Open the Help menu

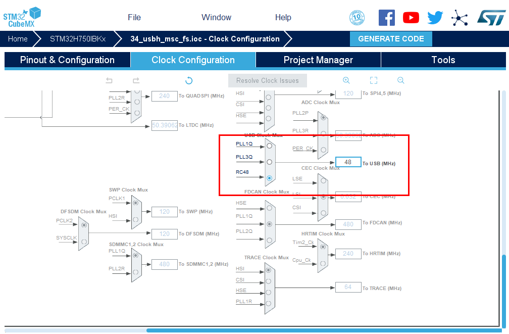pyautogui.click(x=283, y=17)
